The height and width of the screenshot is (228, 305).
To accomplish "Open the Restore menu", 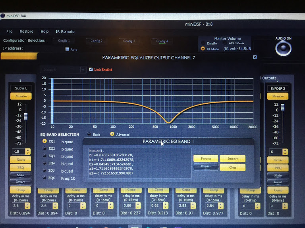I will (27, 31).
